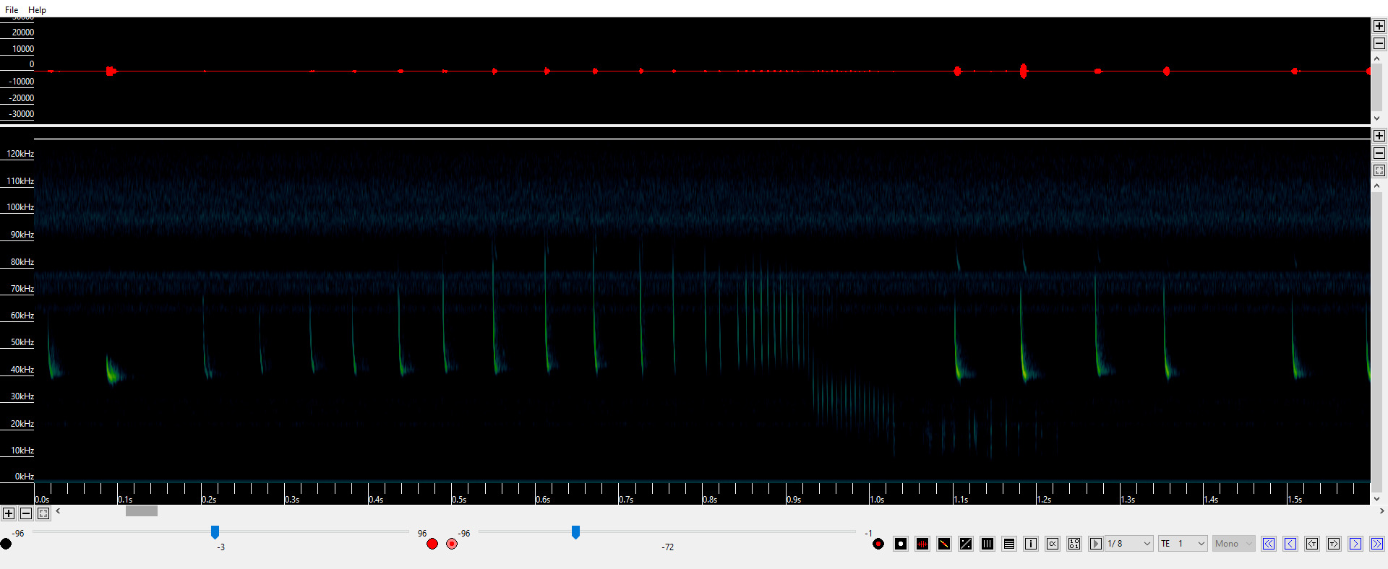The width and height of the screenshot is (1388, 569).
Task: Toggle the stop square button
Action: (901, 544)
